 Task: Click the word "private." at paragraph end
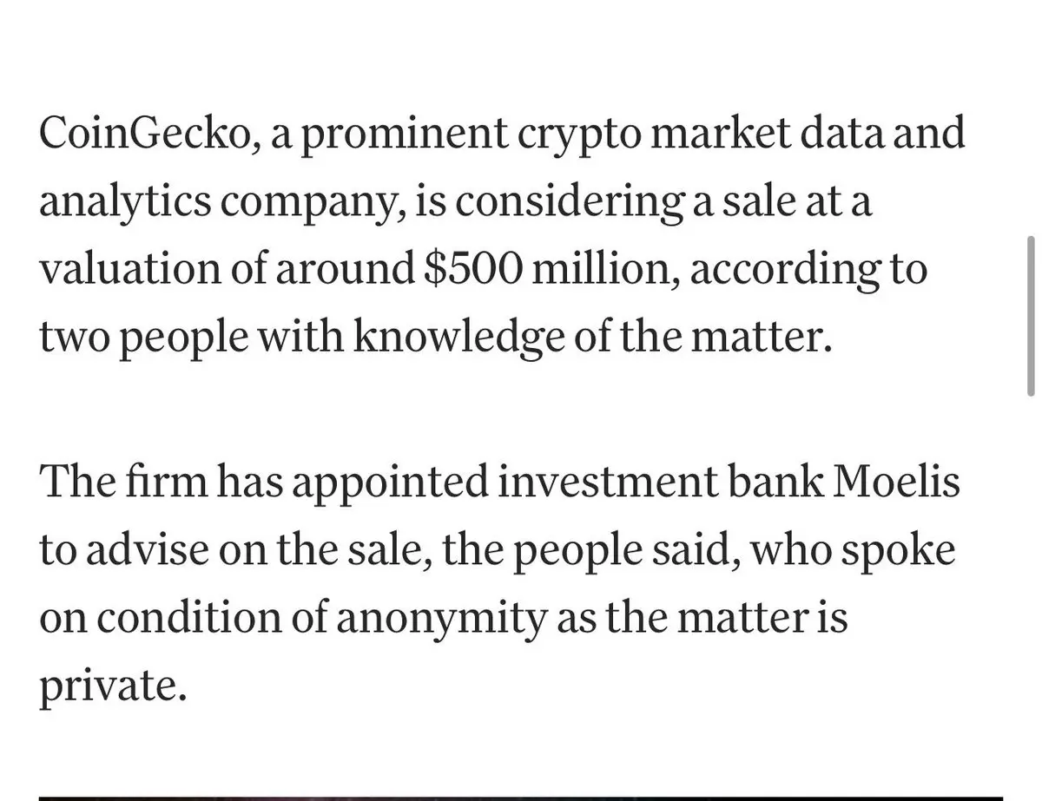click(x=114, y=686)
